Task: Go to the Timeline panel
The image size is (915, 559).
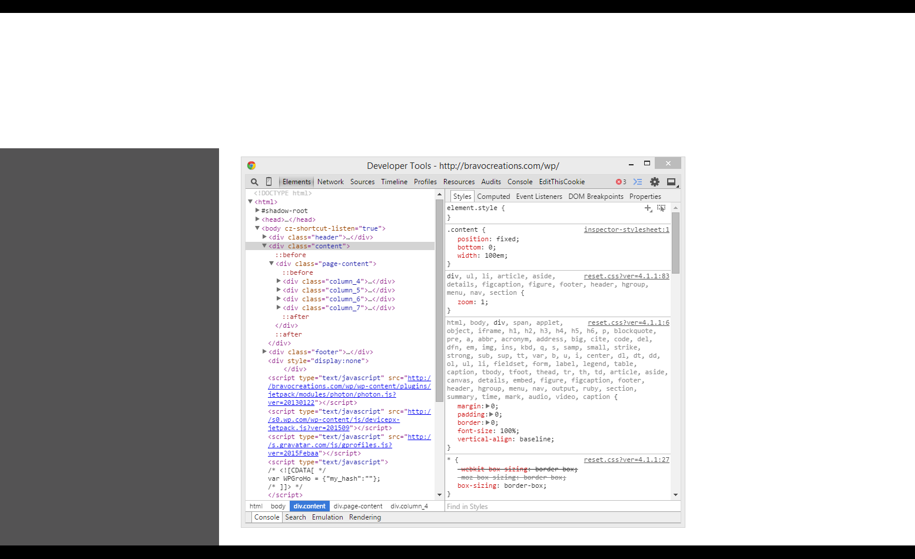Action: pyautogui.click(x=394, y=182)
